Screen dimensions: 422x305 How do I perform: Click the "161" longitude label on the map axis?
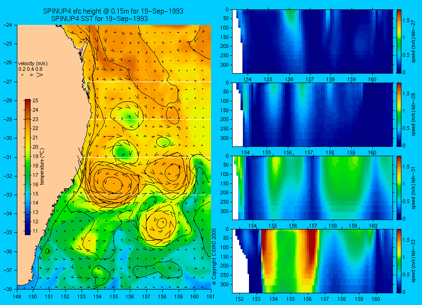click(x=211, y=297)
